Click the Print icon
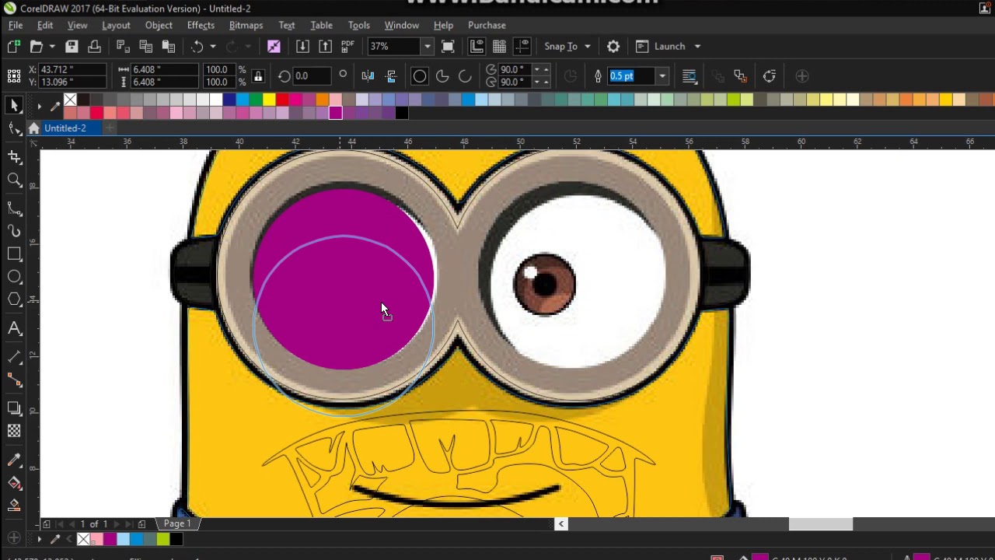The height and width of the screenshot is (560, 995). 94,47
